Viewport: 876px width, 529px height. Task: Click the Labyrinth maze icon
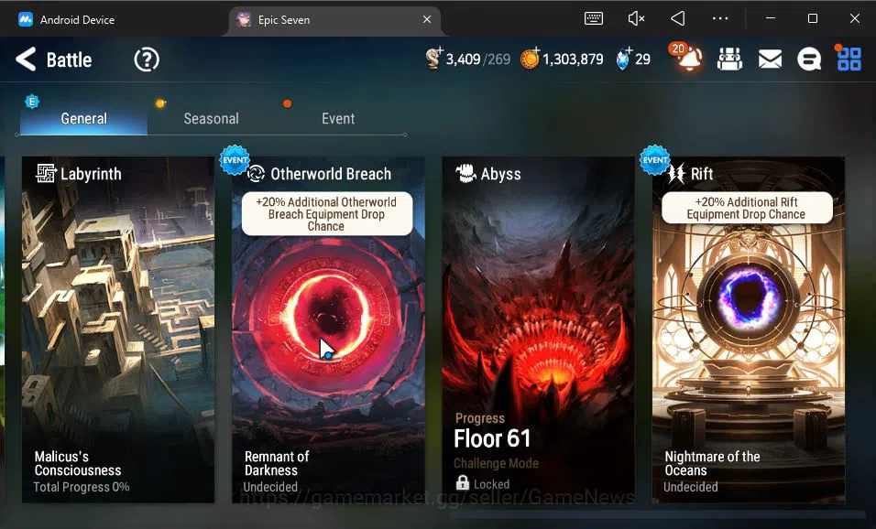click(x=46, y=174)
